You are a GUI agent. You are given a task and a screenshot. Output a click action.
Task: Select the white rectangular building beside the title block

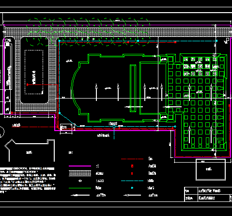tap(211, 169)
